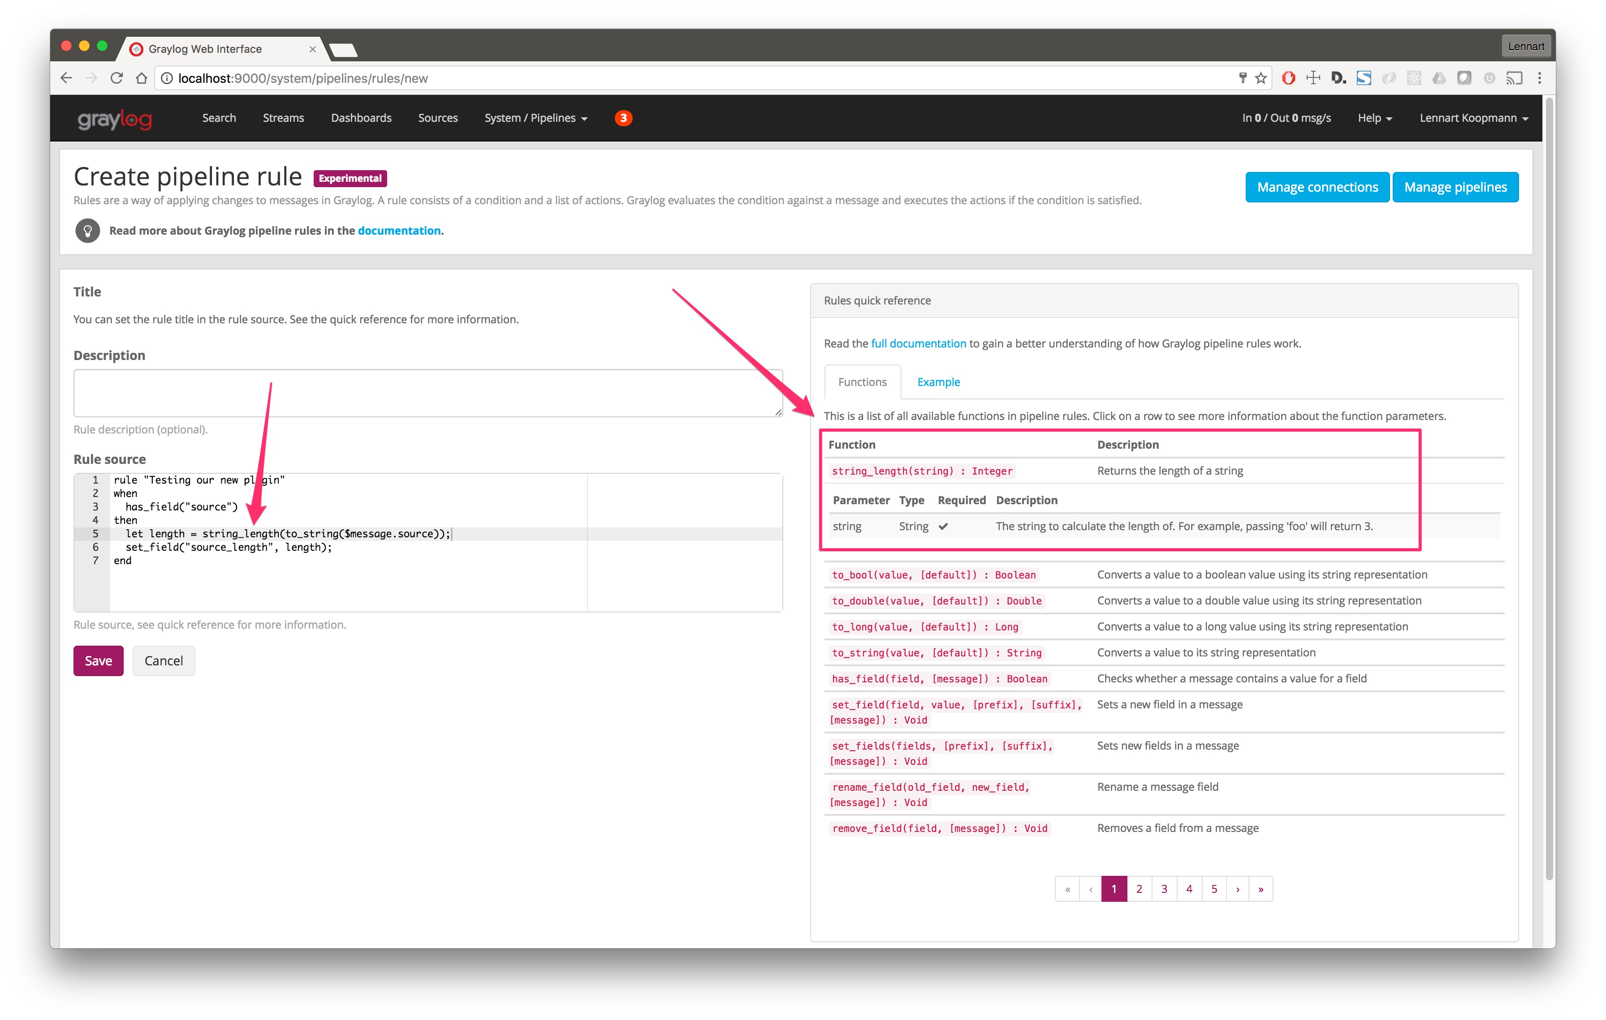The image size is (1606, 1020).
Task: Expand the remove_field function row
Action: click(1164, 829)
